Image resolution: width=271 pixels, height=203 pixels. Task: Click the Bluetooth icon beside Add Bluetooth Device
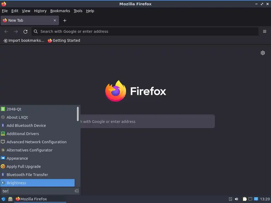pos(3,125)
